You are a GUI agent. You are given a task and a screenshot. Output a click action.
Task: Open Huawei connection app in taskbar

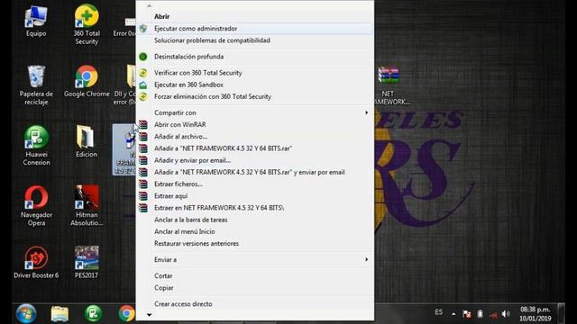[93, 314]
